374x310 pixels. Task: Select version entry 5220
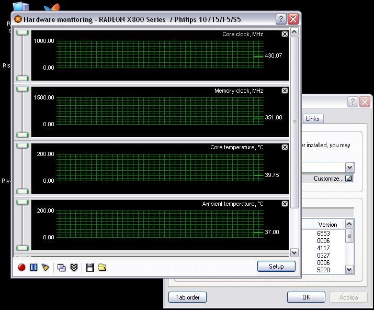click(x=323, y=270)
